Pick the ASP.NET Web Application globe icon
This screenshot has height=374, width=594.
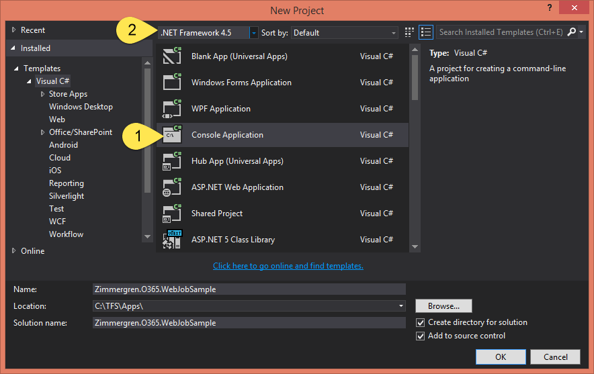173,187
